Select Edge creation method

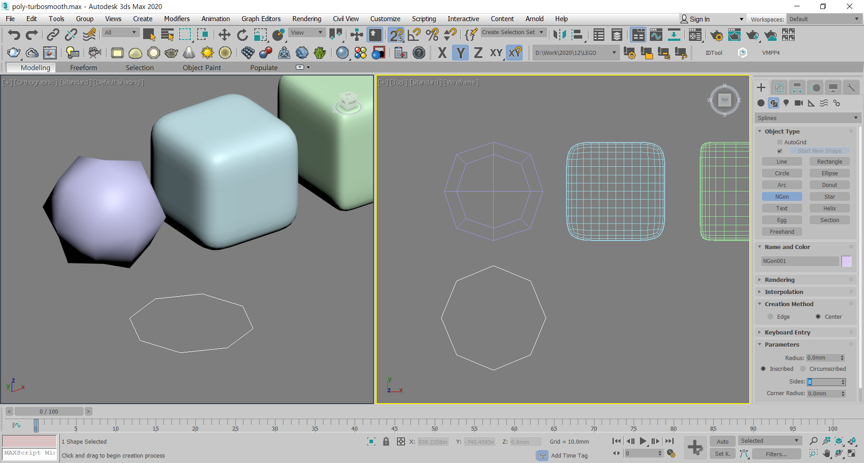770,317
